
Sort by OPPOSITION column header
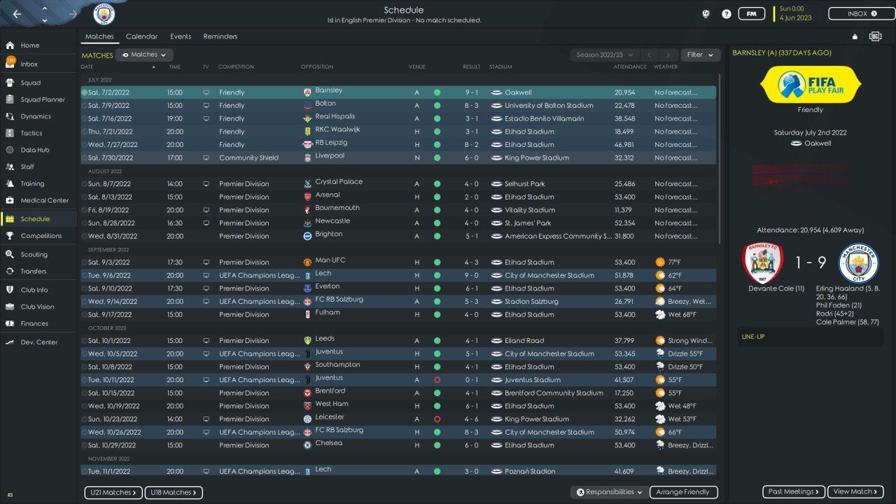tap(317, 67)
